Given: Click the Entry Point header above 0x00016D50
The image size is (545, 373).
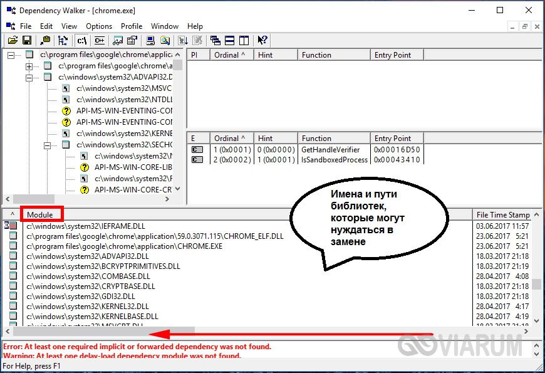Looking at the screenshot, I should 397,138.
